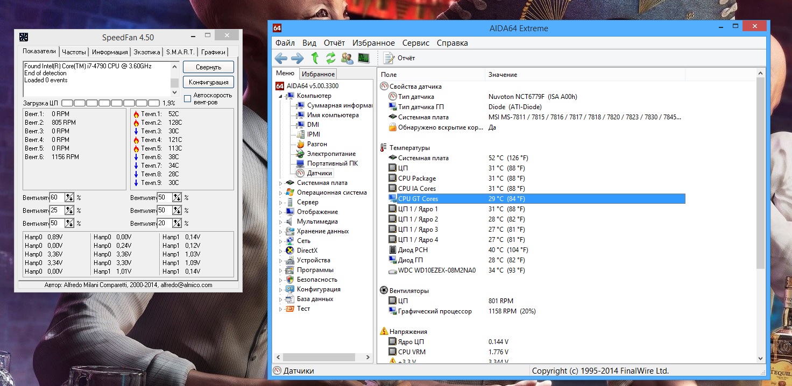Select the Разгон item in the tree

(316, 144)
